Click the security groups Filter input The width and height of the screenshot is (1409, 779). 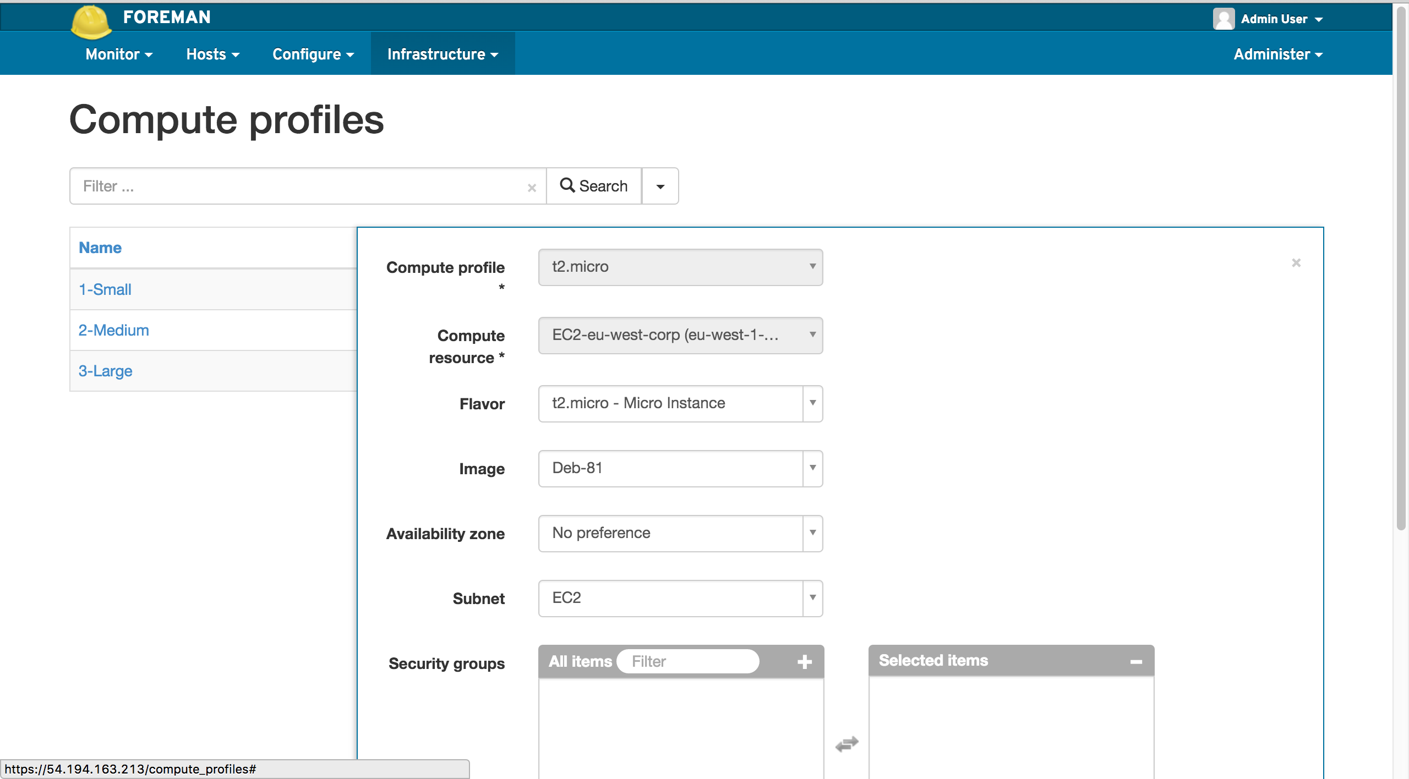(x=688, y=661)
